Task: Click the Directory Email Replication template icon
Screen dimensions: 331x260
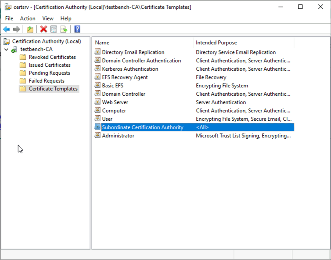Action: point(97,52)
